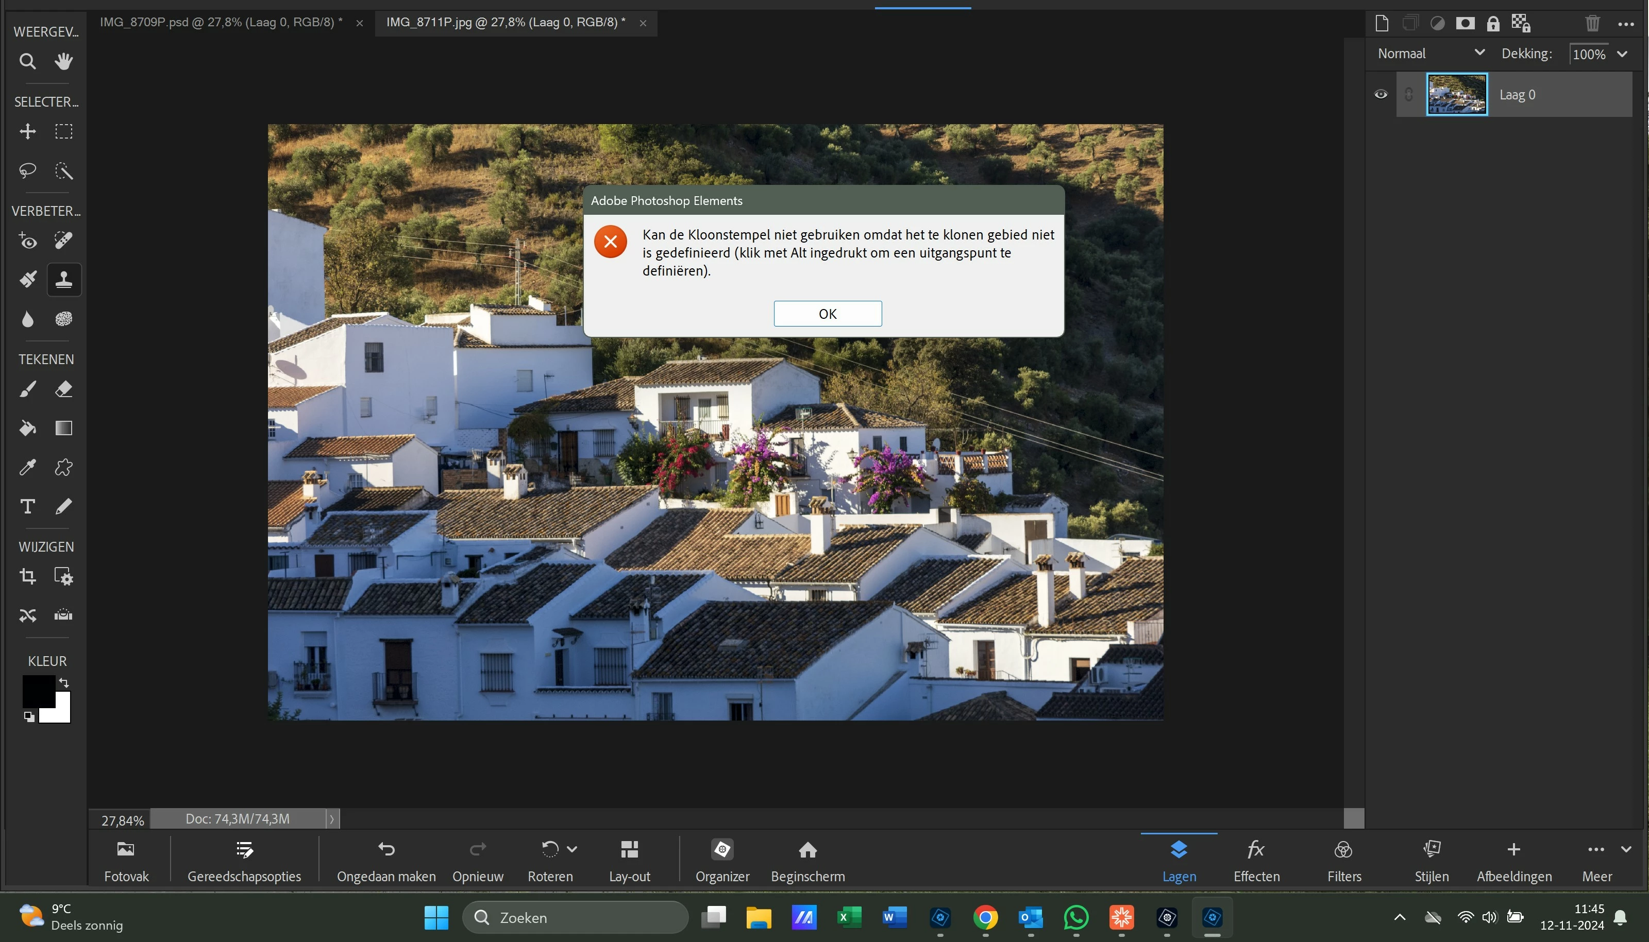Select the Crop tool
Image resolution: width=1649 pixels, height=942 pixels.
click(27, 576)
